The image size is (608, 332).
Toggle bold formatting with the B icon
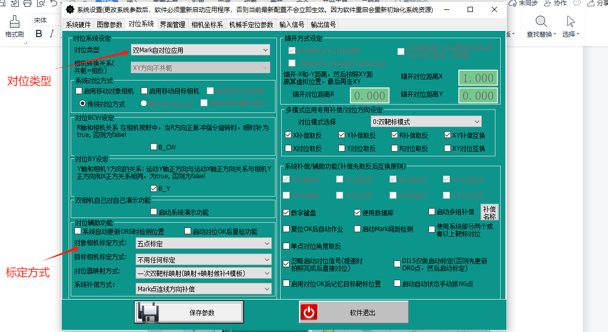point(39,34)
